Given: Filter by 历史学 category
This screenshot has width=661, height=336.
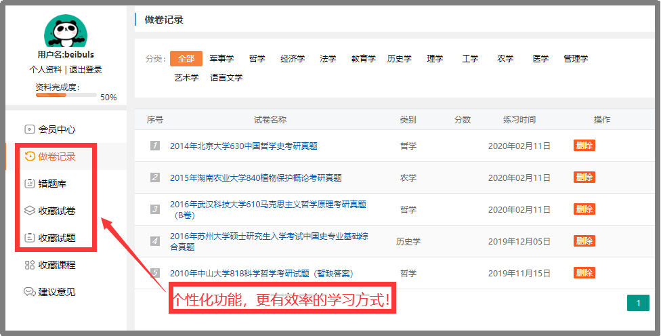Looking at the screenshot, I should click(x=399, y=59).
